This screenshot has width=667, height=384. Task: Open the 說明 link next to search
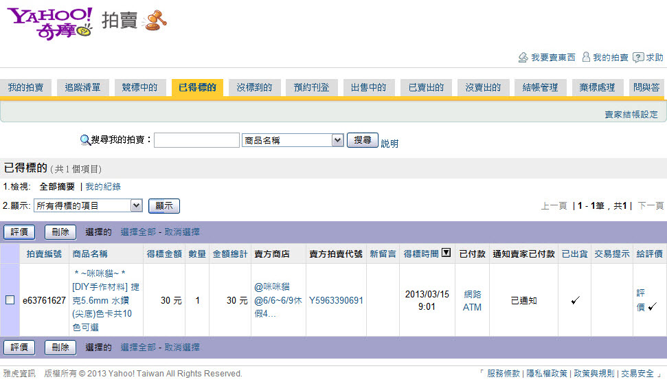pyautogui.click(x=389, y=144)
